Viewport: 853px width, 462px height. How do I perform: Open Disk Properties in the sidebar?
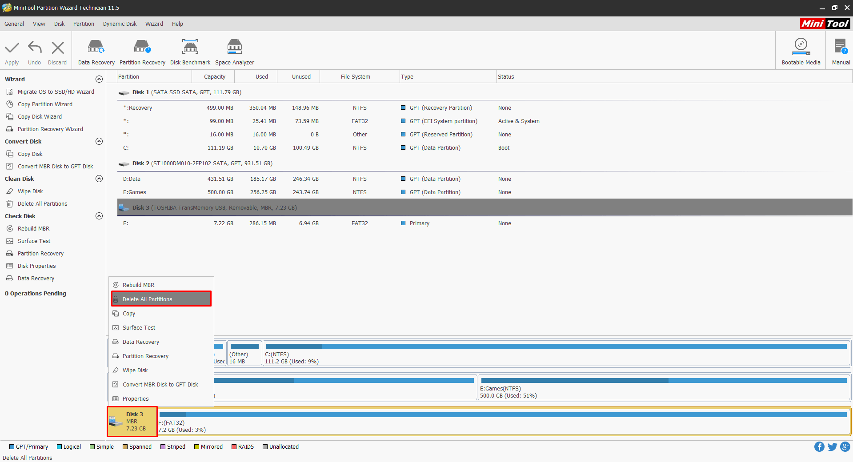coord(36,266)
